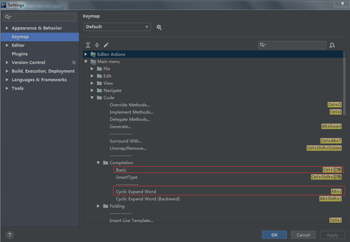Screen dimensions: 350x242
Task: Expand Build, Execution, Deployment section
Action: [7, 71]
